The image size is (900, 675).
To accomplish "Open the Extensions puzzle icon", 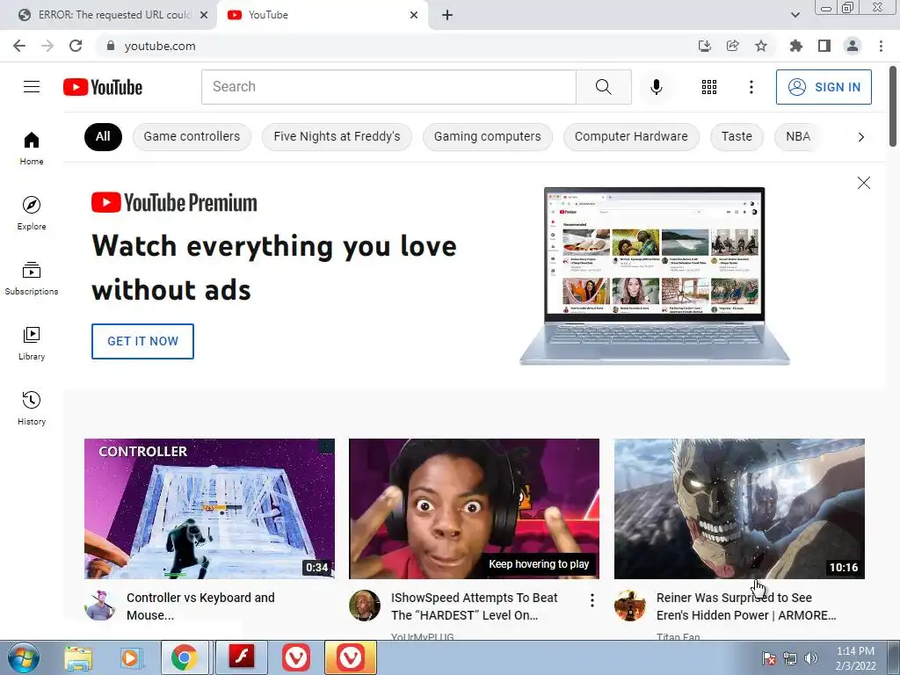I will point(795,46).
